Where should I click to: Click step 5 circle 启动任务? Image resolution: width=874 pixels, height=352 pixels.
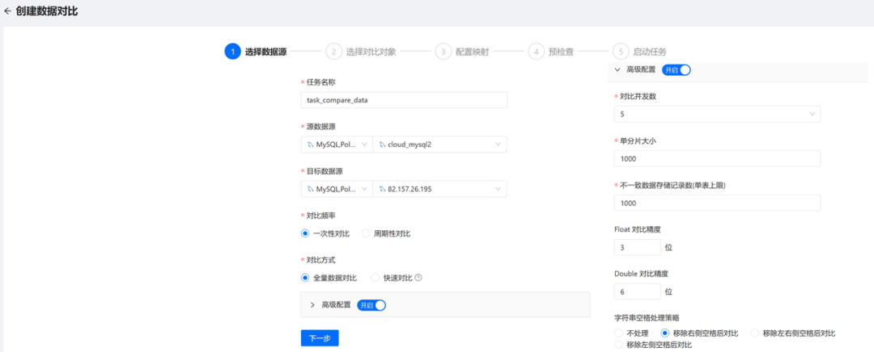click(620, 51)
